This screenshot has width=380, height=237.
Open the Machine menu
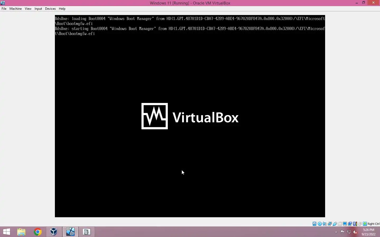[x=16, y=9]
